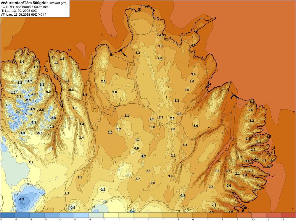Click the legend color band between 11 and 12

point(274,215)
